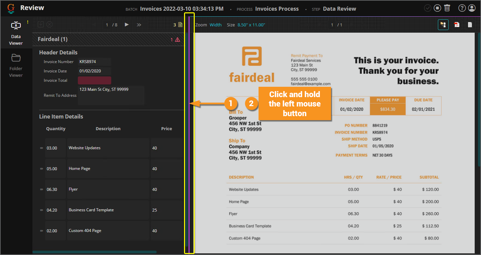
Task: Click the Custom 404 Page description cell
Action: click(x=108, y=231)
